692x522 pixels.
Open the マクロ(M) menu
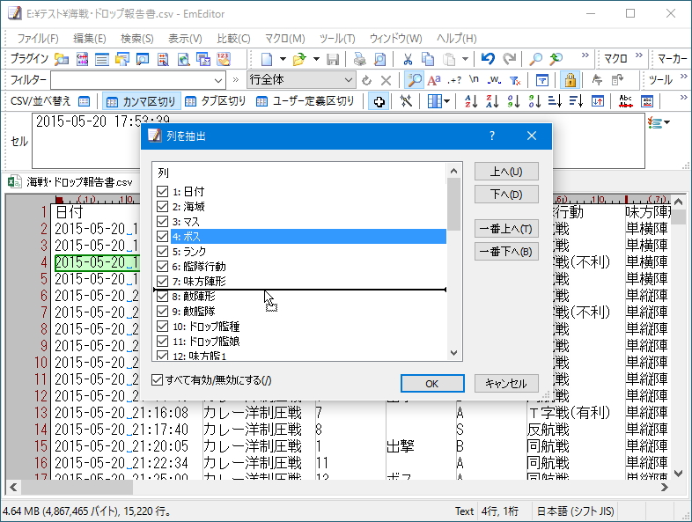pos(284,39)
